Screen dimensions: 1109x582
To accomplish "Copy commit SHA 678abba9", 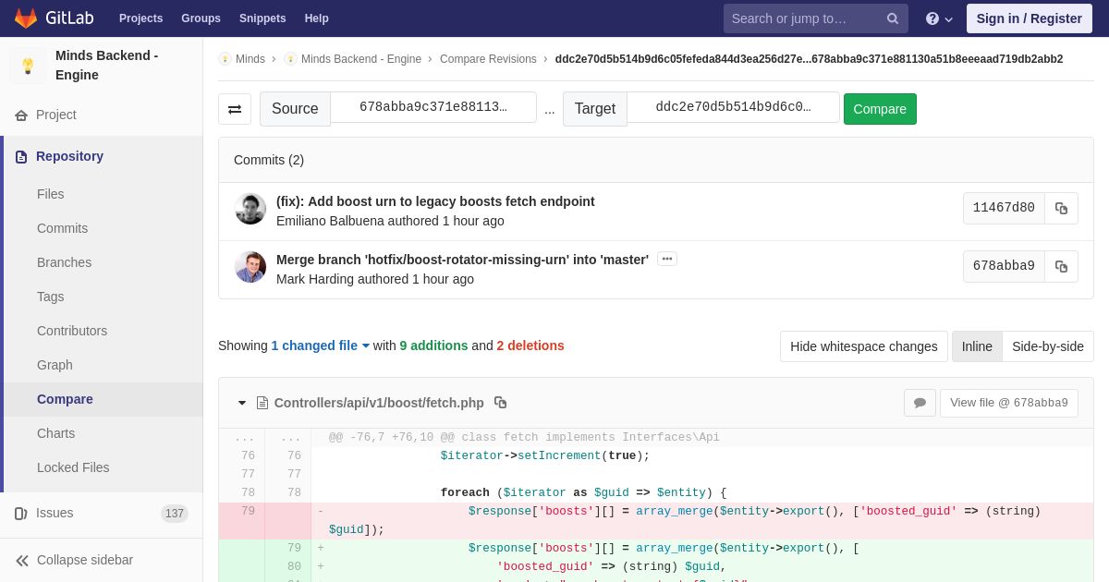I will (1061, 267).
